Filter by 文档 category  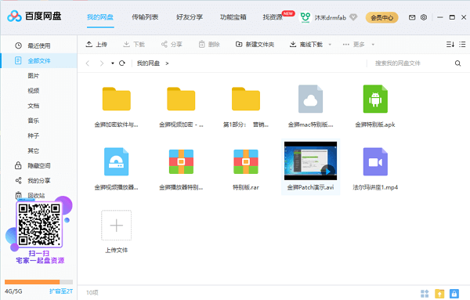[33, 106]
